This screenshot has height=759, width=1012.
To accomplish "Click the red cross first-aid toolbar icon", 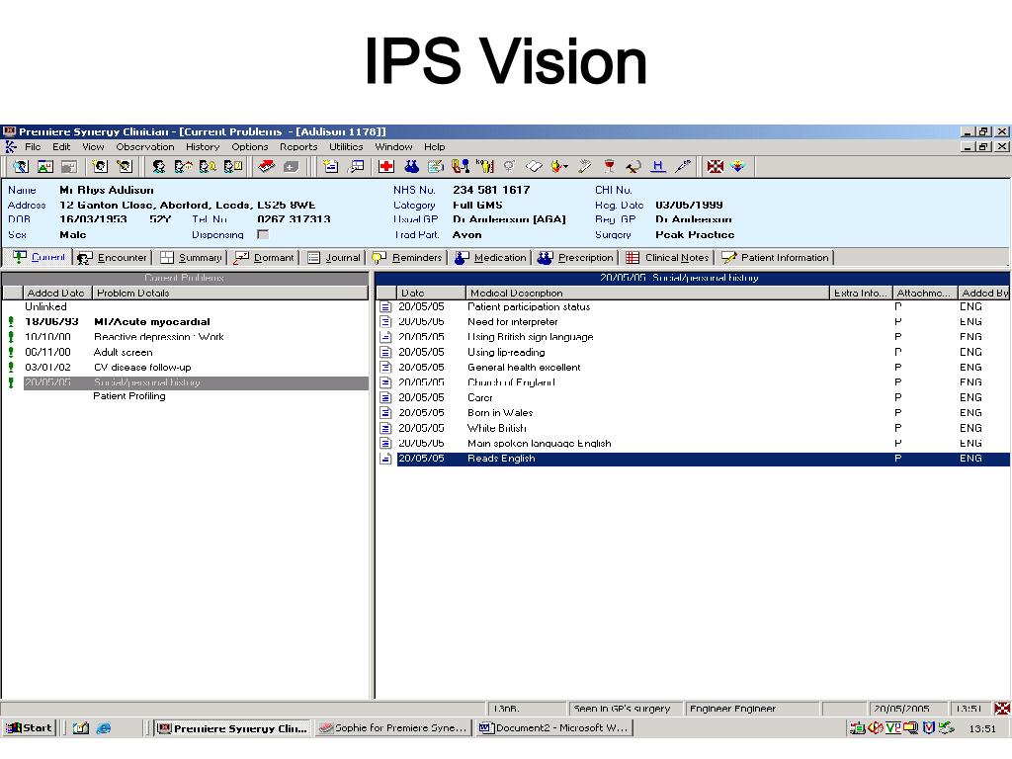I will coord(386,166).
